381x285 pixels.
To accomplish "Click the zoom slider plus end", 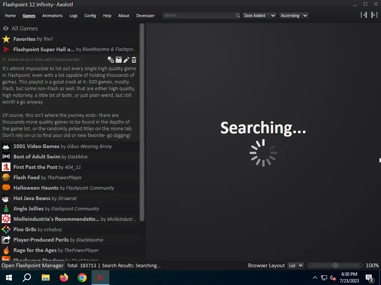I will tap(360, 266).
